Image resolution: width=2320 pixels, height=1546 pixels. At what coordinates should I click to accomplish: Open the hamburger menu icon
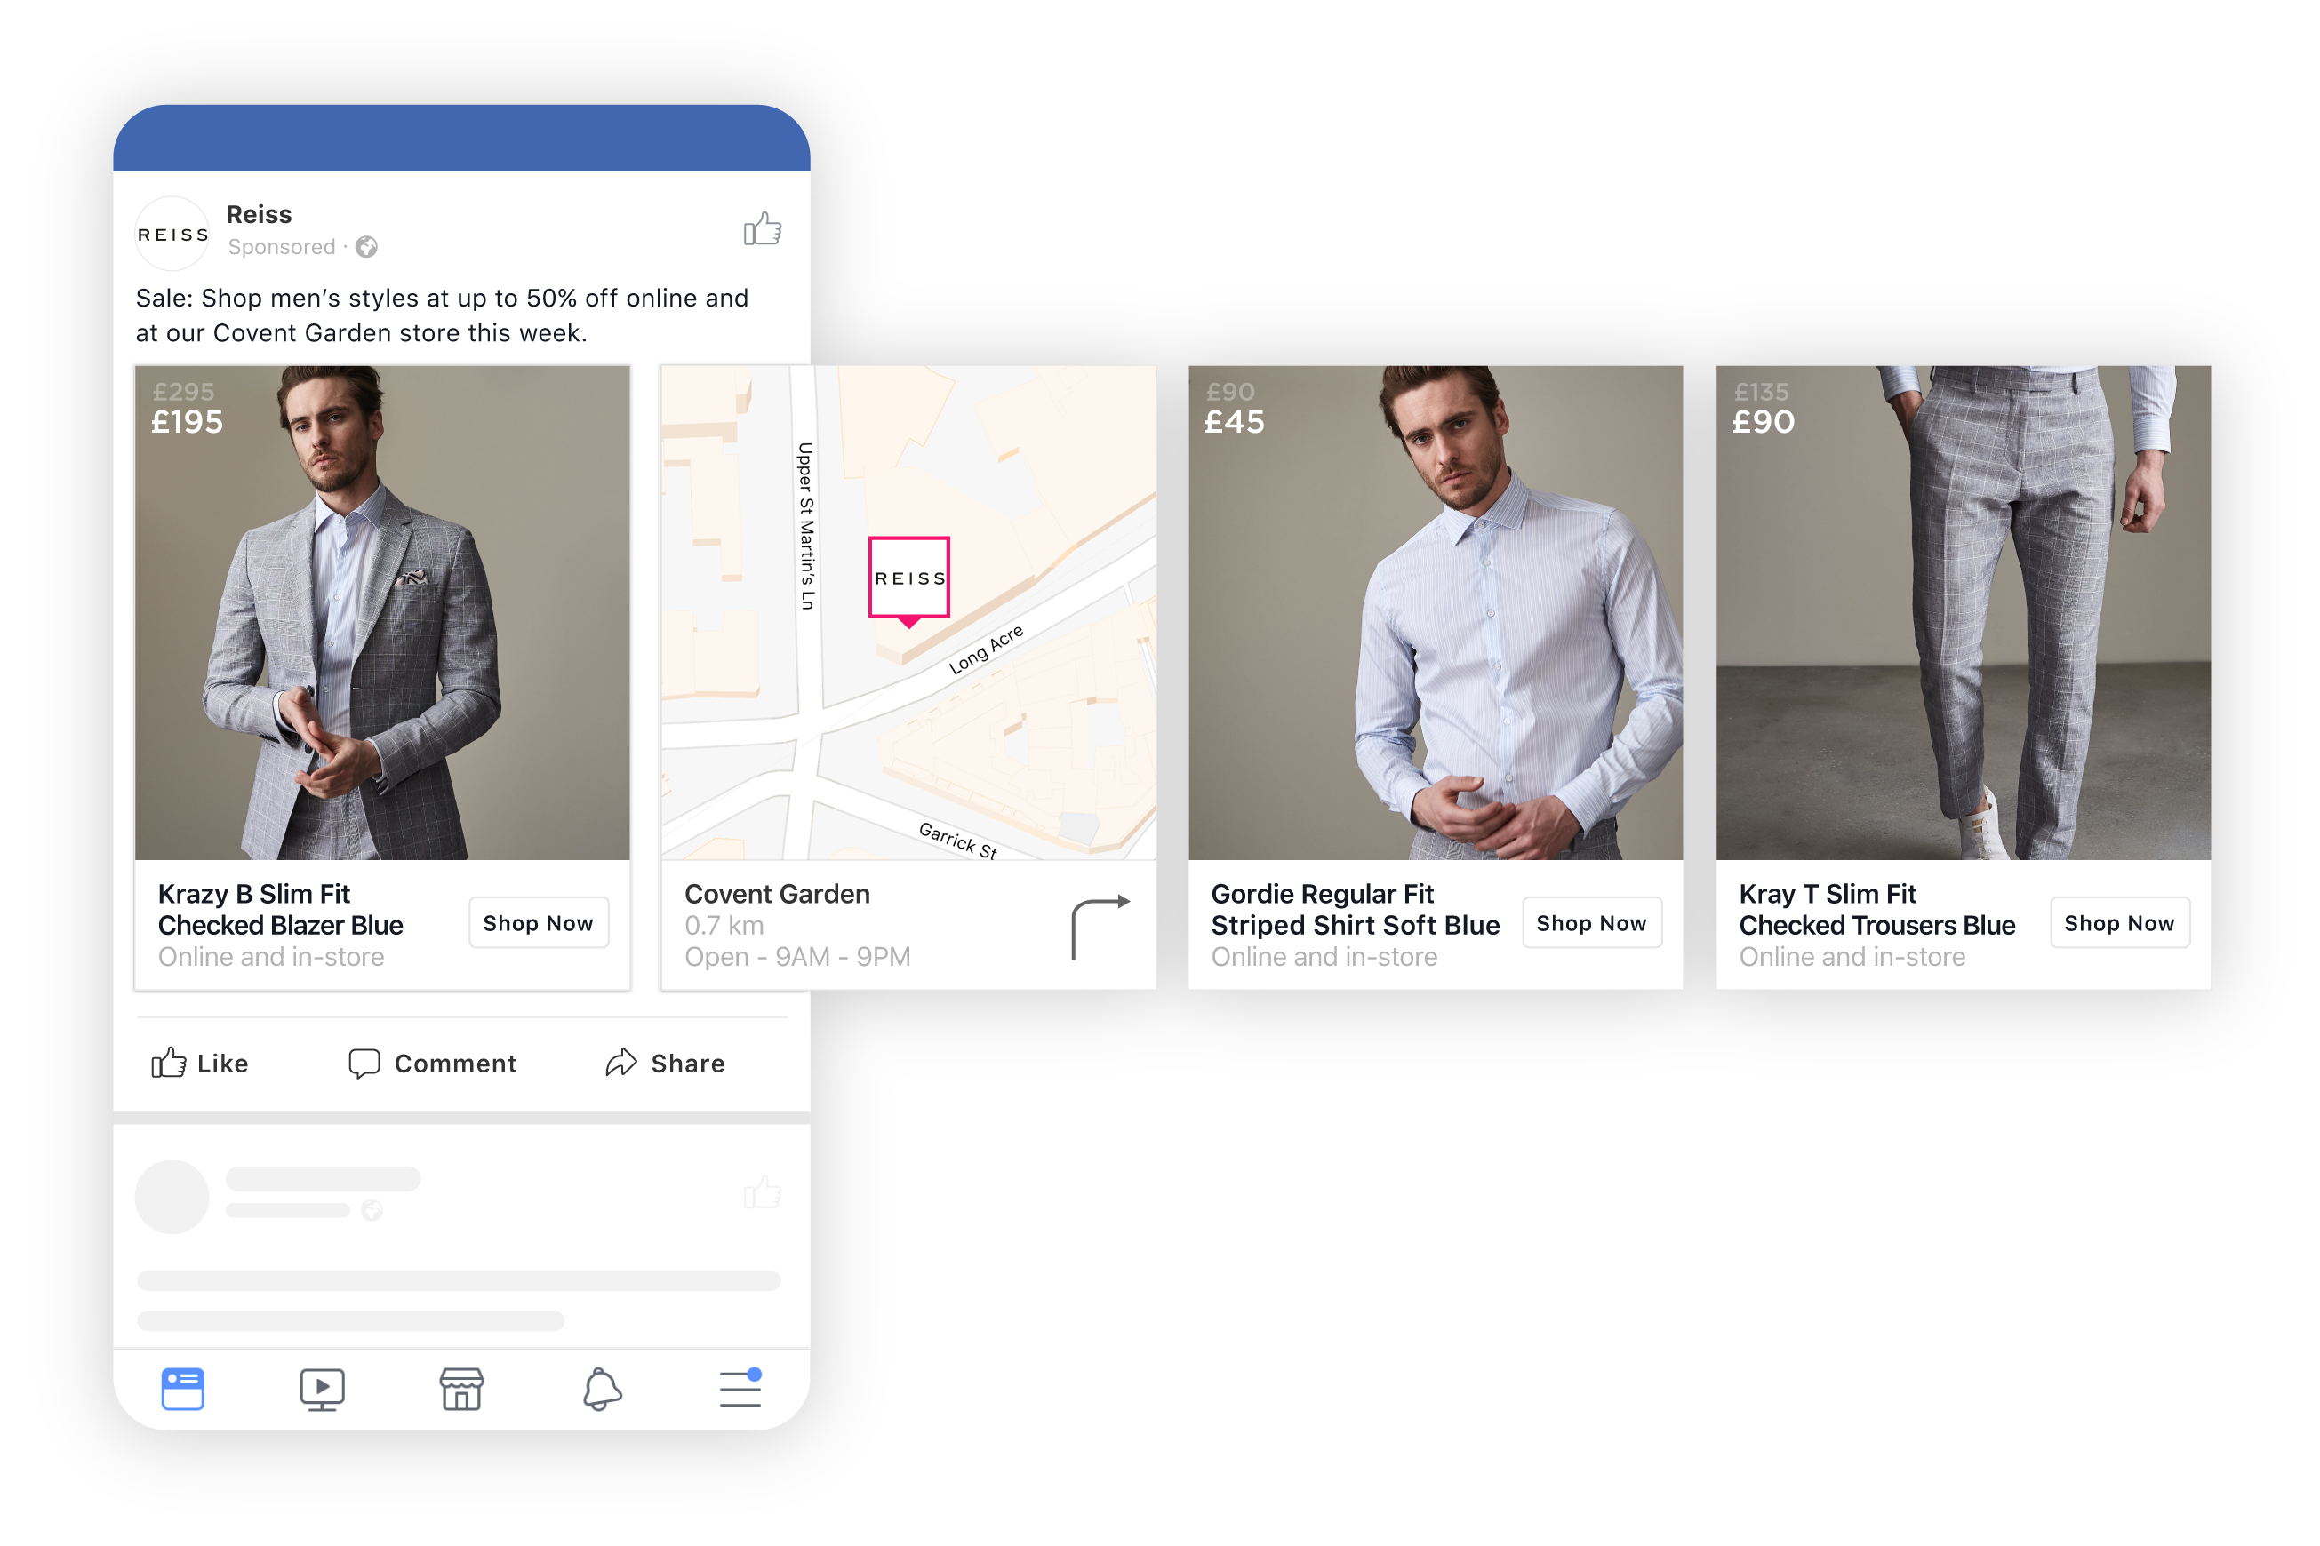[x=740, y=1387]
